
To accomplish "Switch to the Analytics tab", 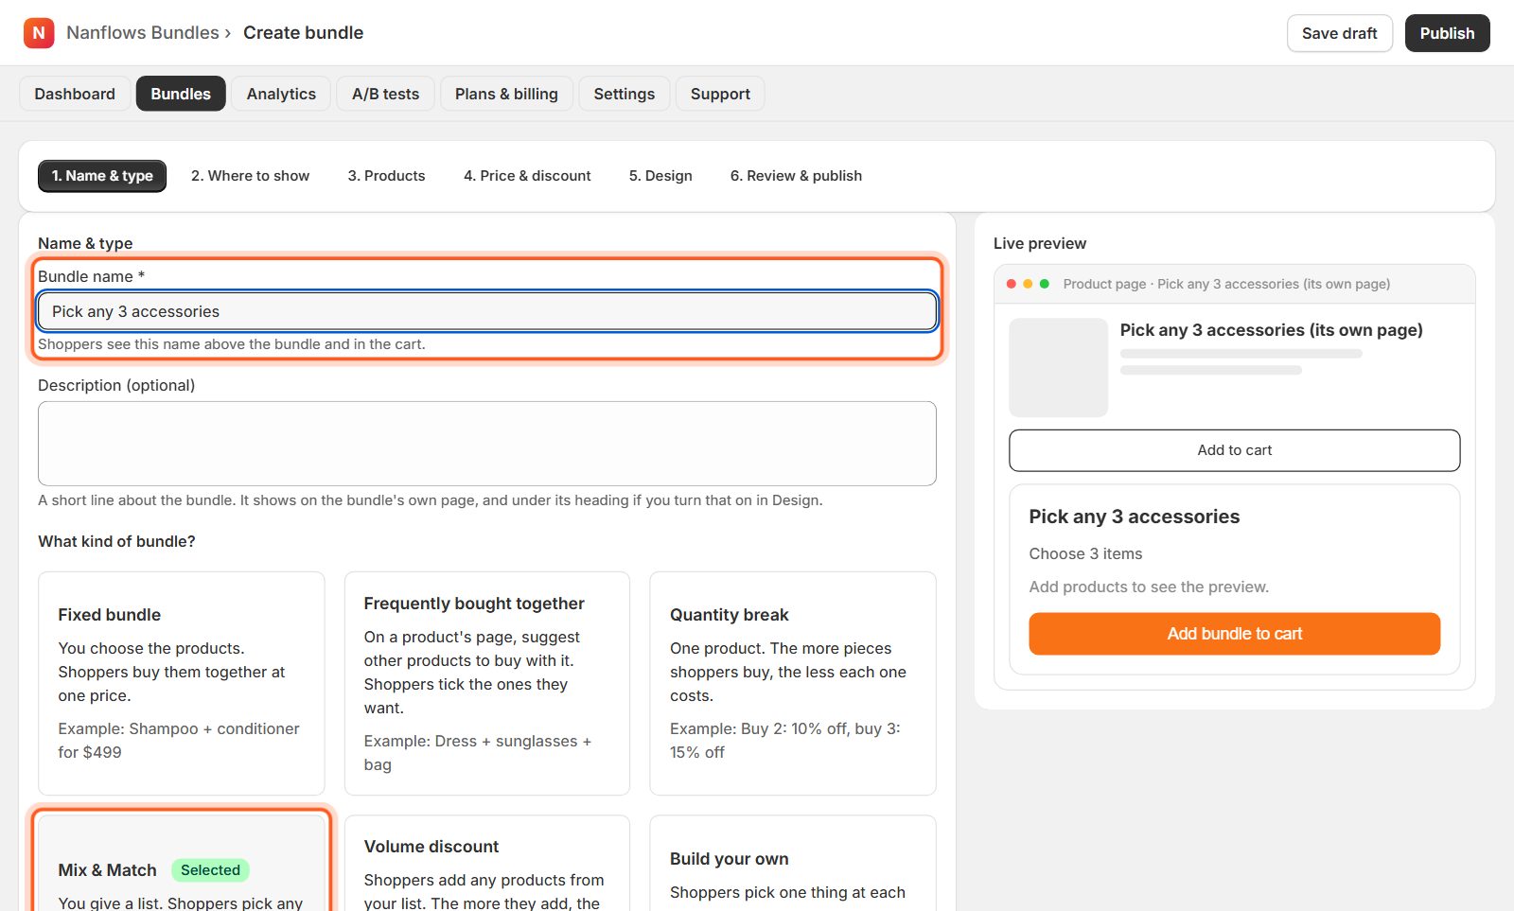I will (x=281, y=94).
